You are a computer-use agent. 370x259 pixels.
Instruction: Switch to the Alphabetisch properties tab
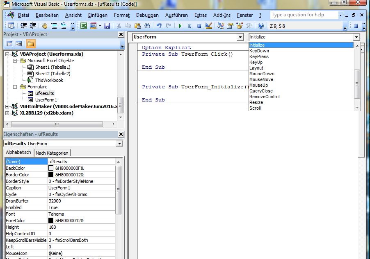tap(18, 152)
